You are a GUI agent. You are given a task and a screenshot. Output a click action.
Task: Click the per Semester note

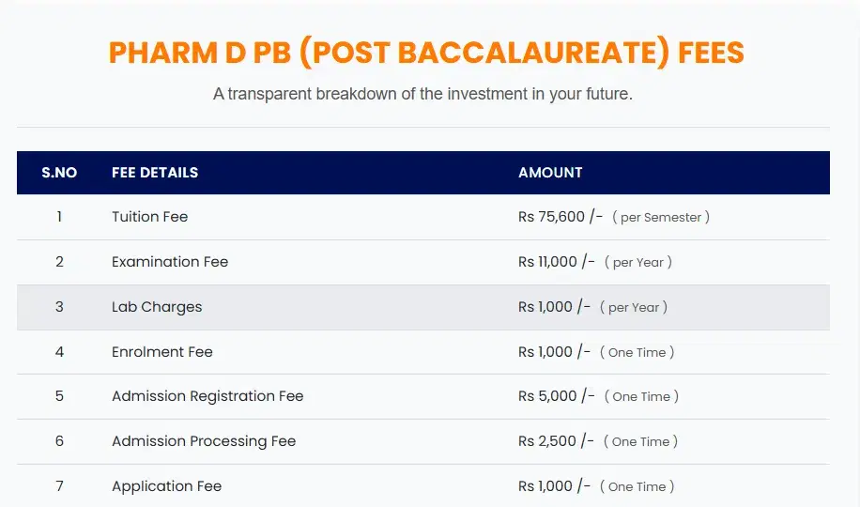click(660, 218)
